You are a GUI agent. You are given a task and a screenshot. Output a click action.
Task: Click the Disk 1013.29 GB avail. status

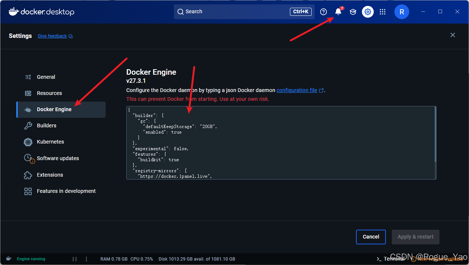[x=197, y=259]
